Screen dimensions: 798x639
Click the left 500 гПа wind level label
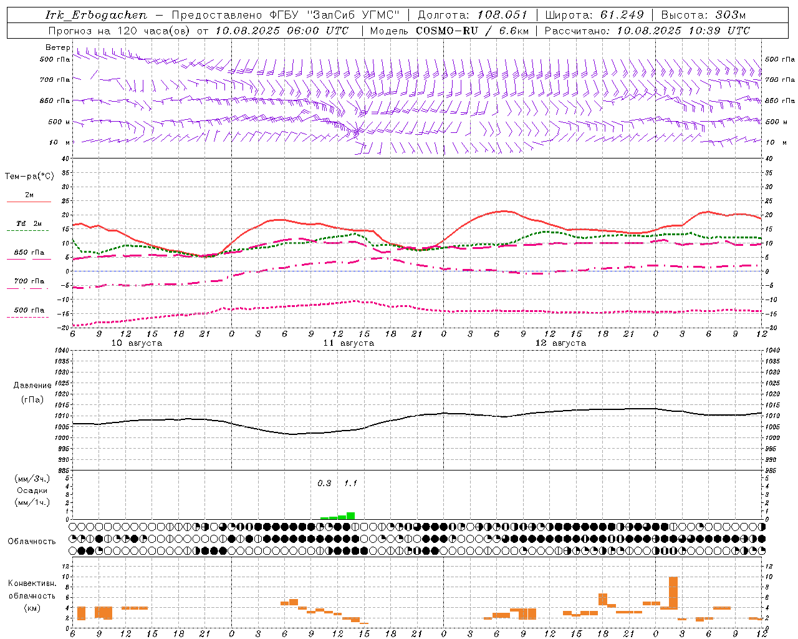[54, 59]
